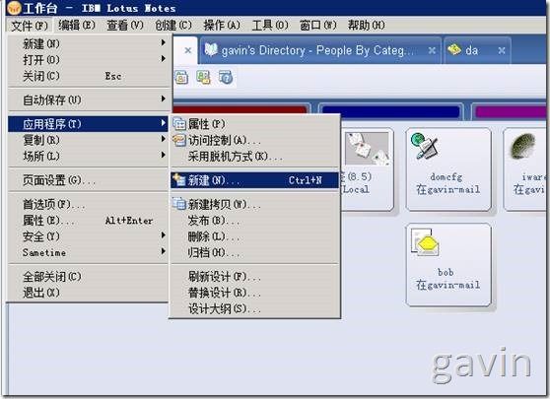Select 设计大纲(S)... submenu item
This screenshot has width=550, height=399.
[254, 309]
